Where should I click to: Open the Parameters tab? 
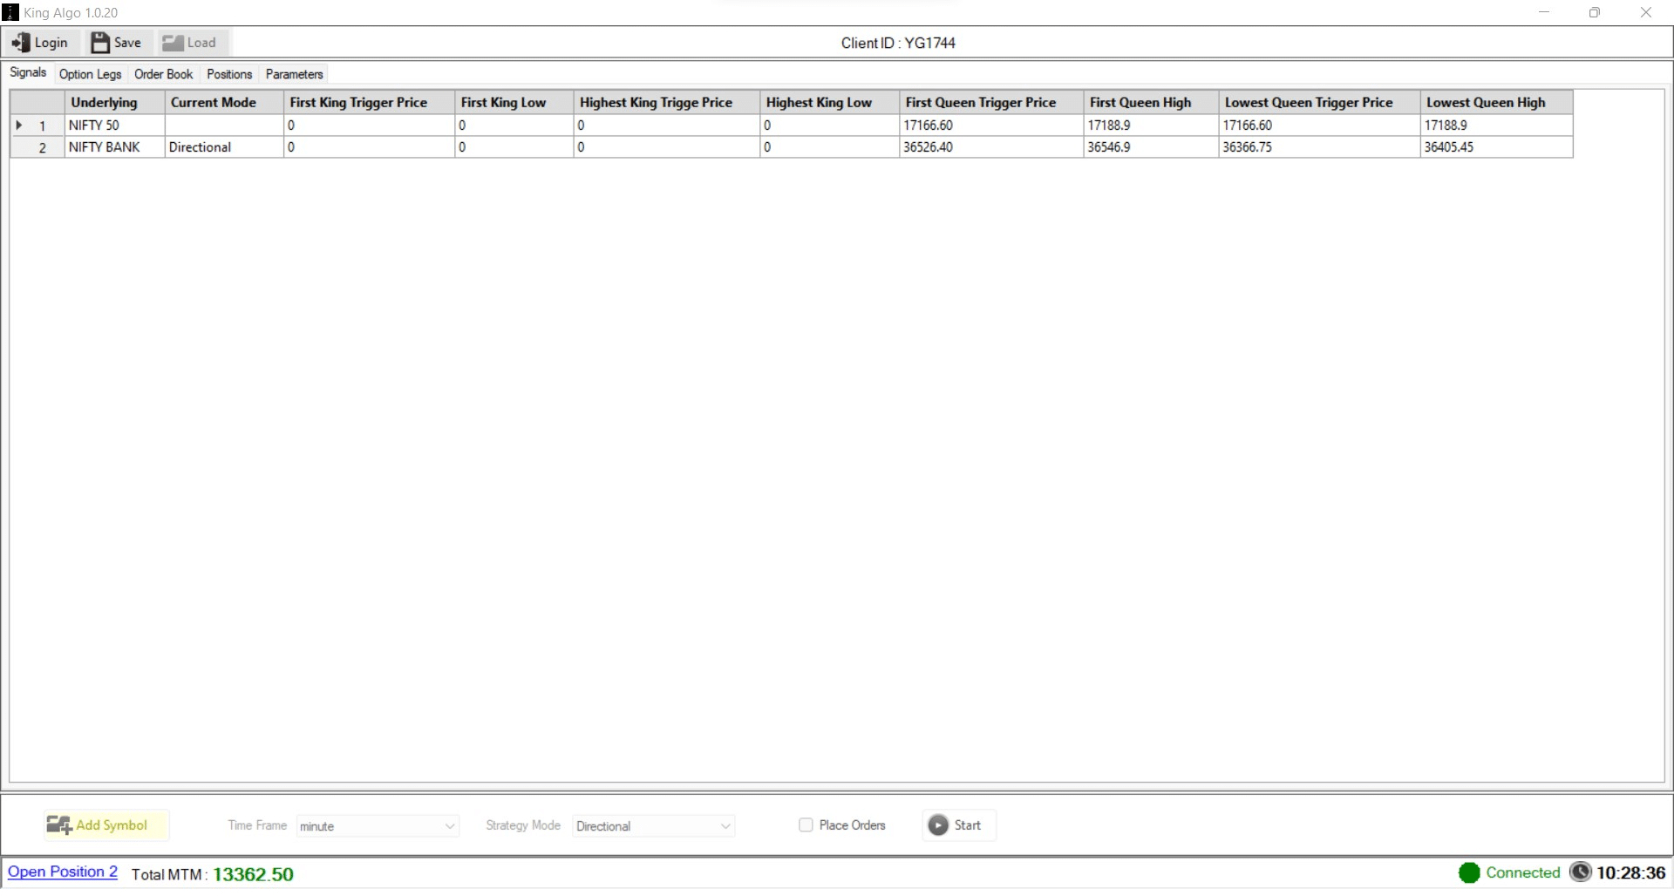click(x=295, y=74)
